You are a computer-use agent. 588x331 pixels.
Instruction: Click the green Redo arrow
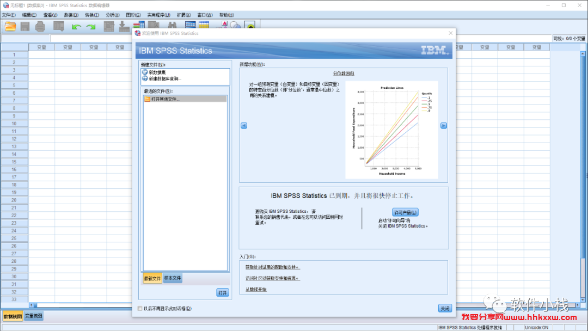pos(91,27)
